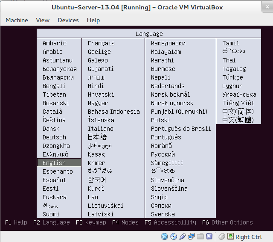Screen dimensions: 273x242
Task: Select Dzongkha language
Action: coord(56,146)
